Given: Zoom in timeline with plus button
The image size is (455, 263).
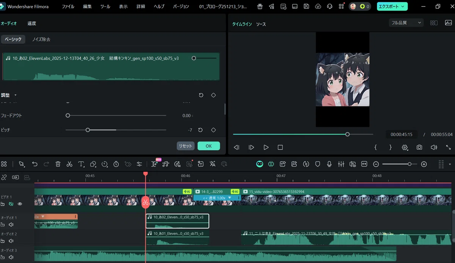Looking at the screenshot, I should point(424,164).
